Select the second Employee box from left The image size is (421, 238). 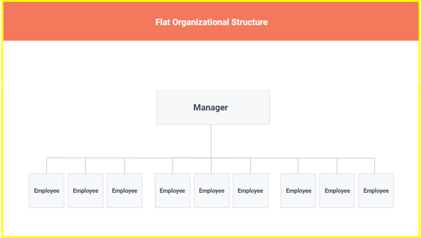pyautogui.click(x=85, y=191)
